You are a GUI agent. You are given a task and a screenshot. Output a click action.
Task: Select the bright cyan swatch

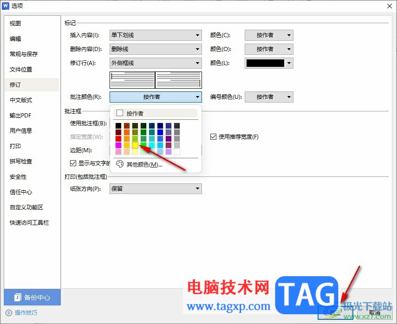[152, 145]
